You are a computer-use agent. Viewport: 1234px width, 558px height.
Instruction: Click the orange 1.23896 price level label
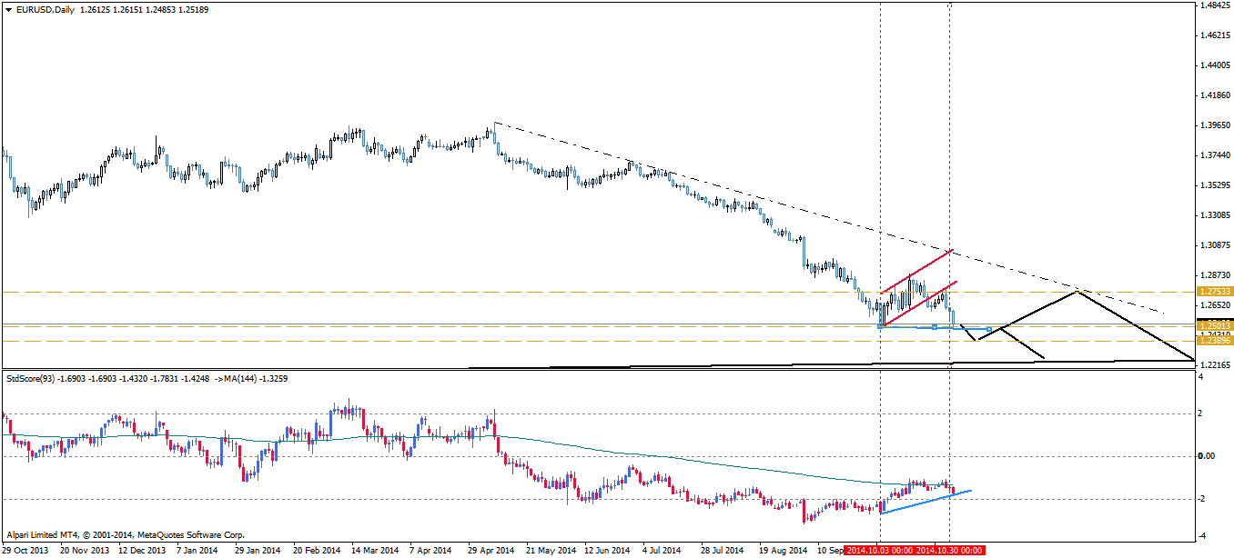(x=1215, y=340)
